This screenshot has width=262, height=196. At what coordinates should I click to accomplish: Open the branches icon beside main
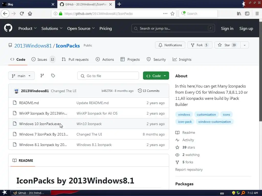click(x=42, y=76)
